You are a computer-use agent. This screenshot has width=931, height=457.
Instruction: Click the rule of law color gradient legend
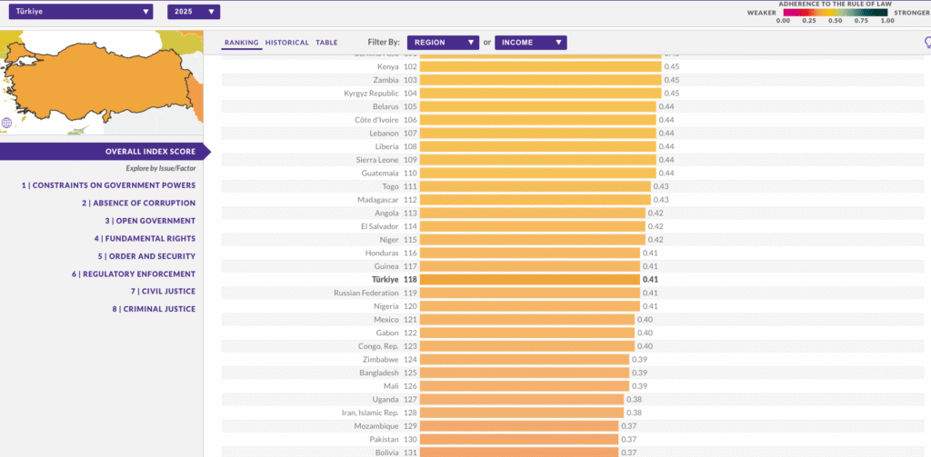tap(836, 14)
